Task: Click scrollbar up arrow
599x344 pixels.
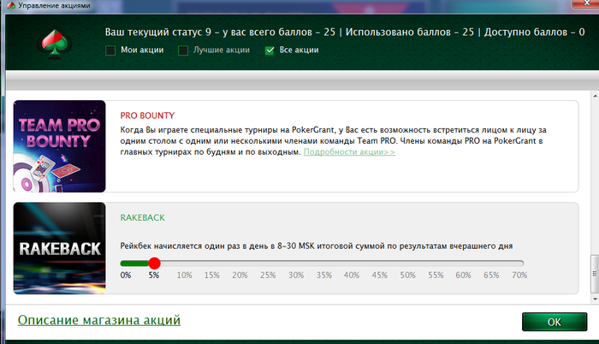Action: [595, 95]
